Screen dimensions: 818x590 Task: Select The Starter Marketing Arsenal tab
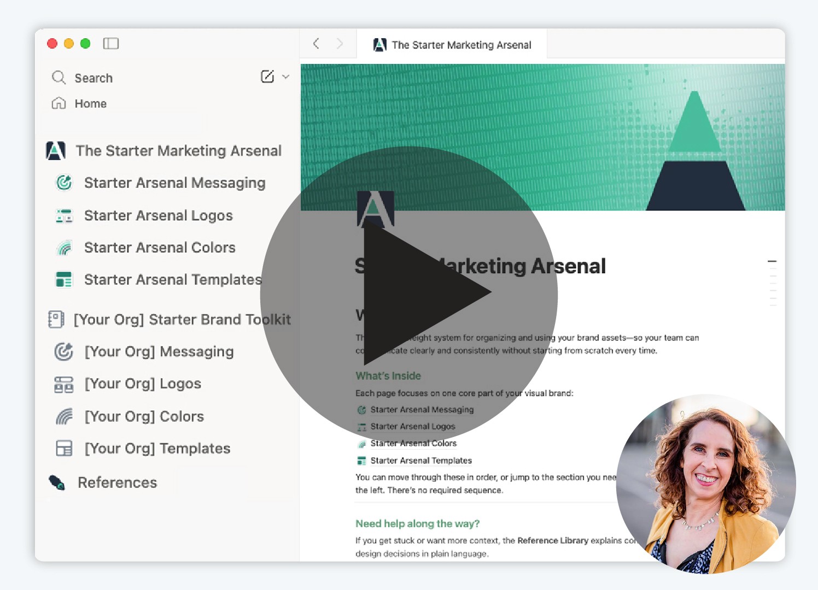tap(452, 45)
